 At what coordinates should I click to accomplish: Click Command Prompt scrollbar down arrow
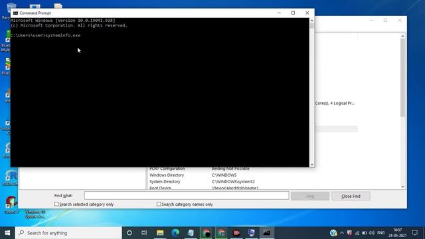click(x=311, y=165)
